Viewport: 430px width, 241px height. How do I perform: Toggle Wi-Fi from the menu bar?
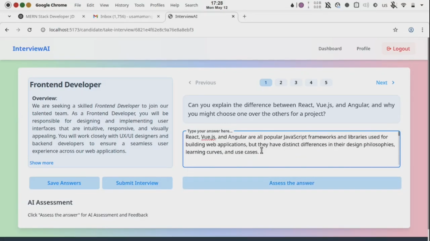(403, 5)
